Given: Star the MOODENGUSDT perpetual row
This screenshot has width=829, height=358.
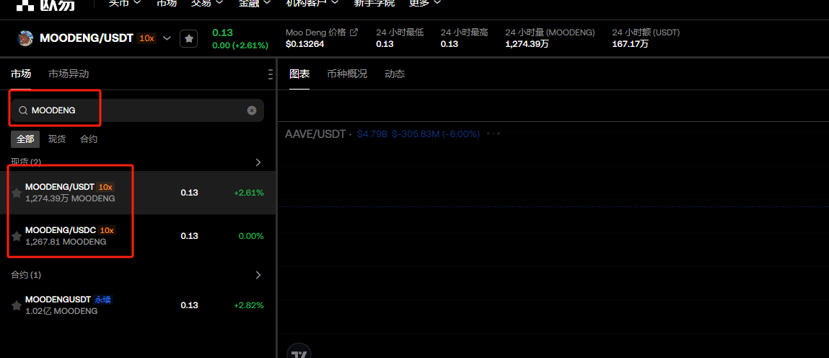Looking at the screenshot, I should coord(17,305).
